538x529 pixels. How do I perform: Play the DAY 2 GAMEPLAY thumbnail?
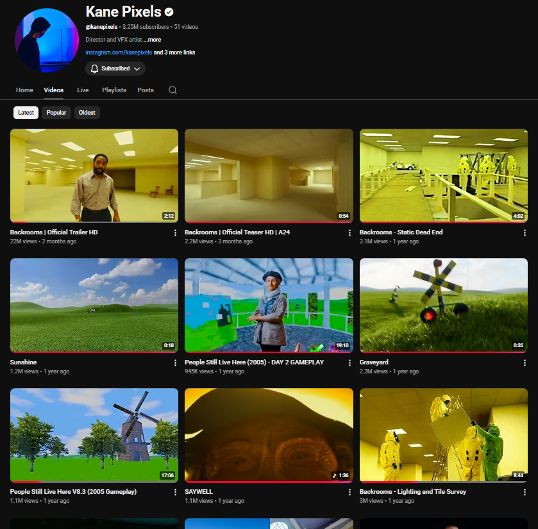(x=269, y=305)
